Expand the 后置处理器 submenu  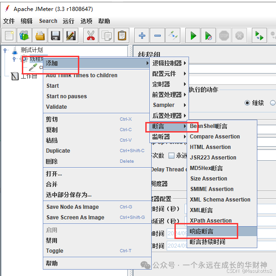pos(169,116)
